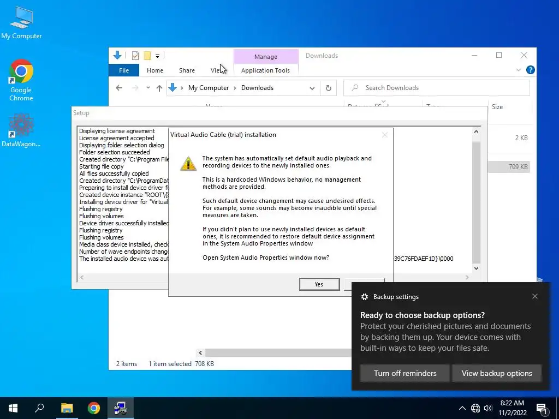The image size is (559, 419).
Task: Click the Setup log vertical scrollbar thumb
Action: [x=476, y=202]
